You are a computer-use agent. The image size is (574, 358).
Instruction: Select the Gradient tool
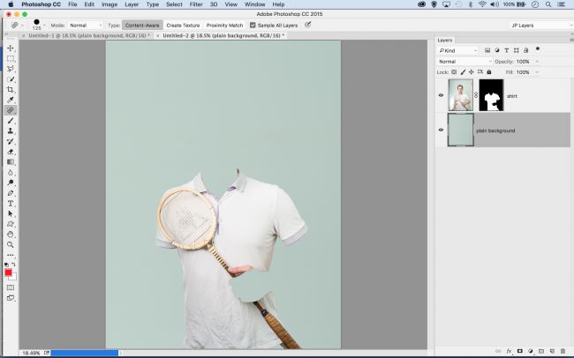11,161
